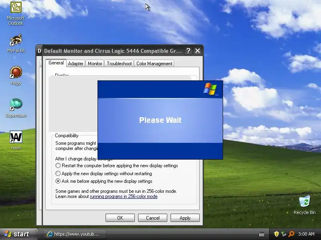The image size is (321, 240).
Task: Select the Recycle Bin icon
Action: pyautogui.click(x=305, y=205)
